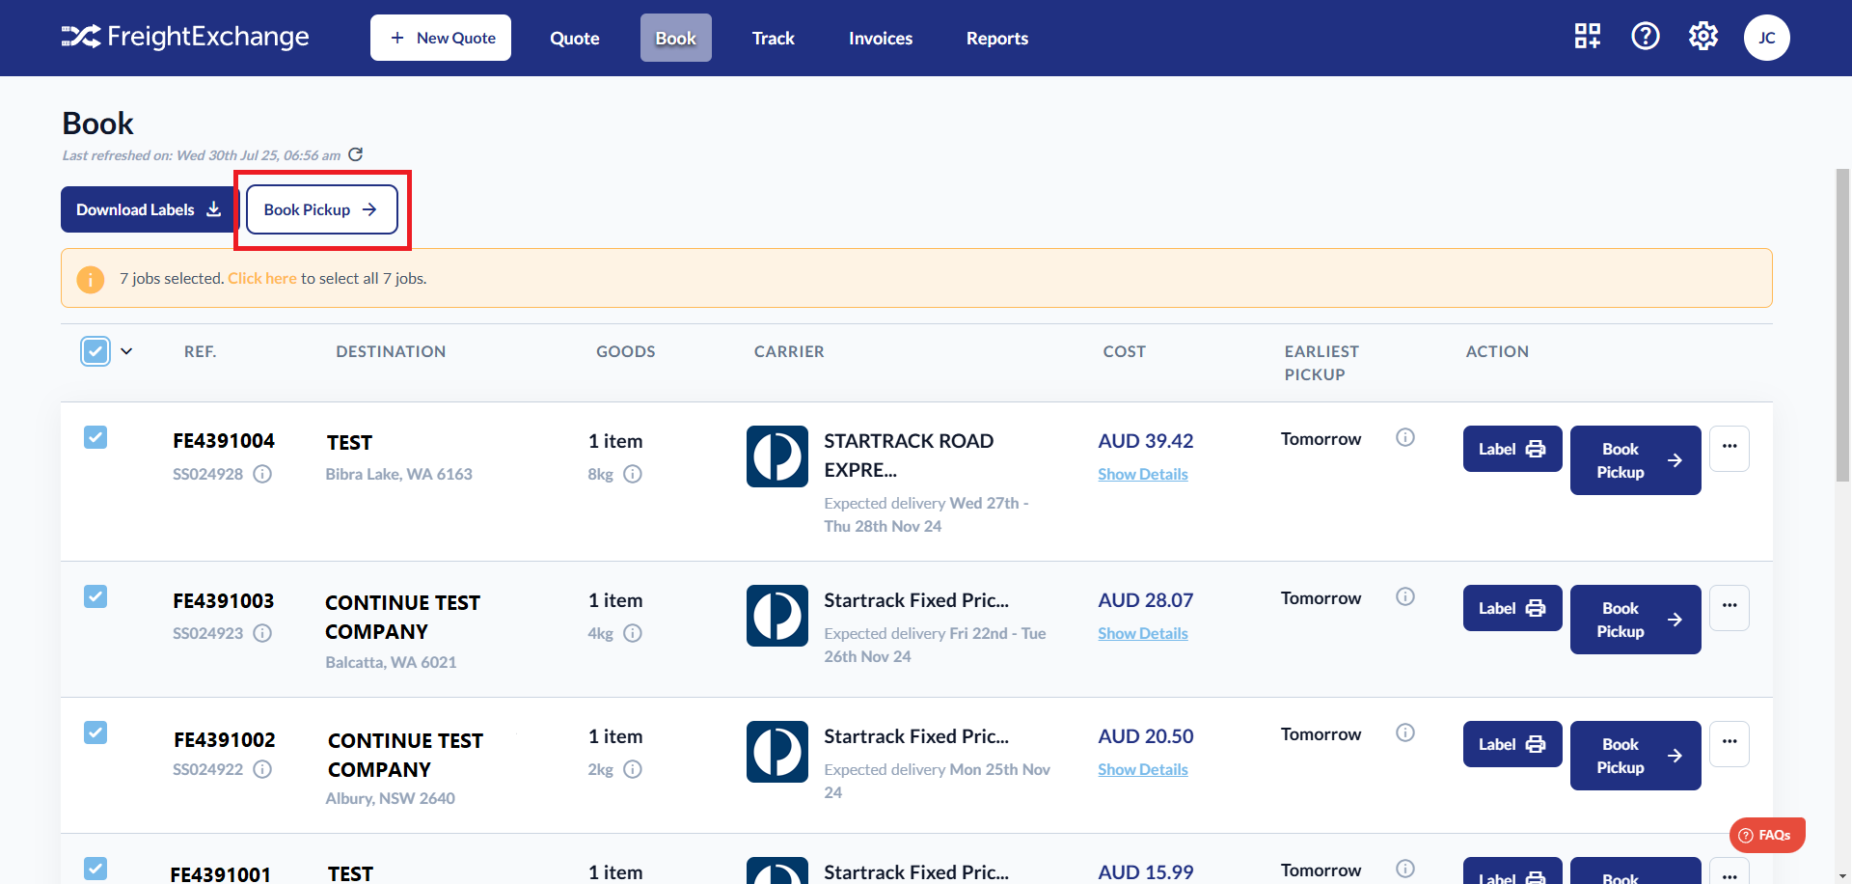
Task: Print Label for FE4391004
Action: pos(1512,449)
